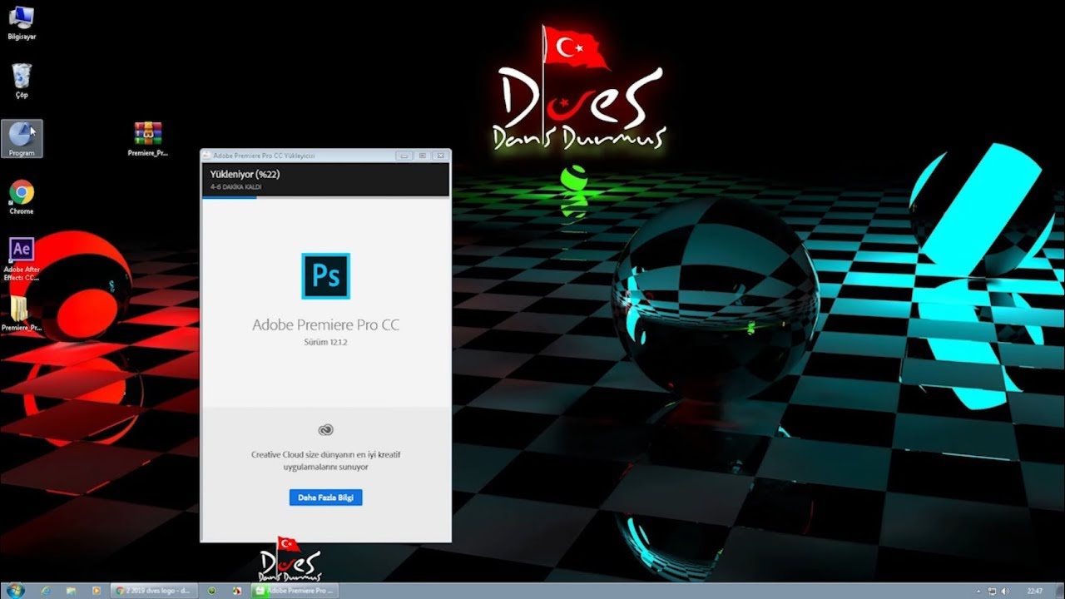This screenshot has width=1065, height=599.
Task: Click the 'Yükleniyor (%22)' status text
Action: point(245,174)
